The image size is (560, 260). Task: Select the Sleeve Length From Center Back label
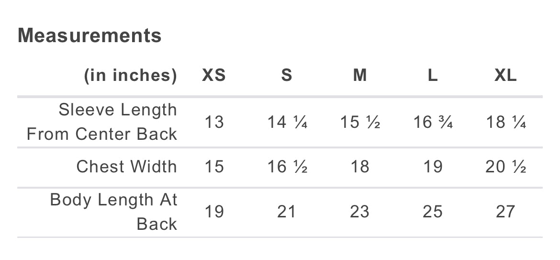tap(102, 122)
